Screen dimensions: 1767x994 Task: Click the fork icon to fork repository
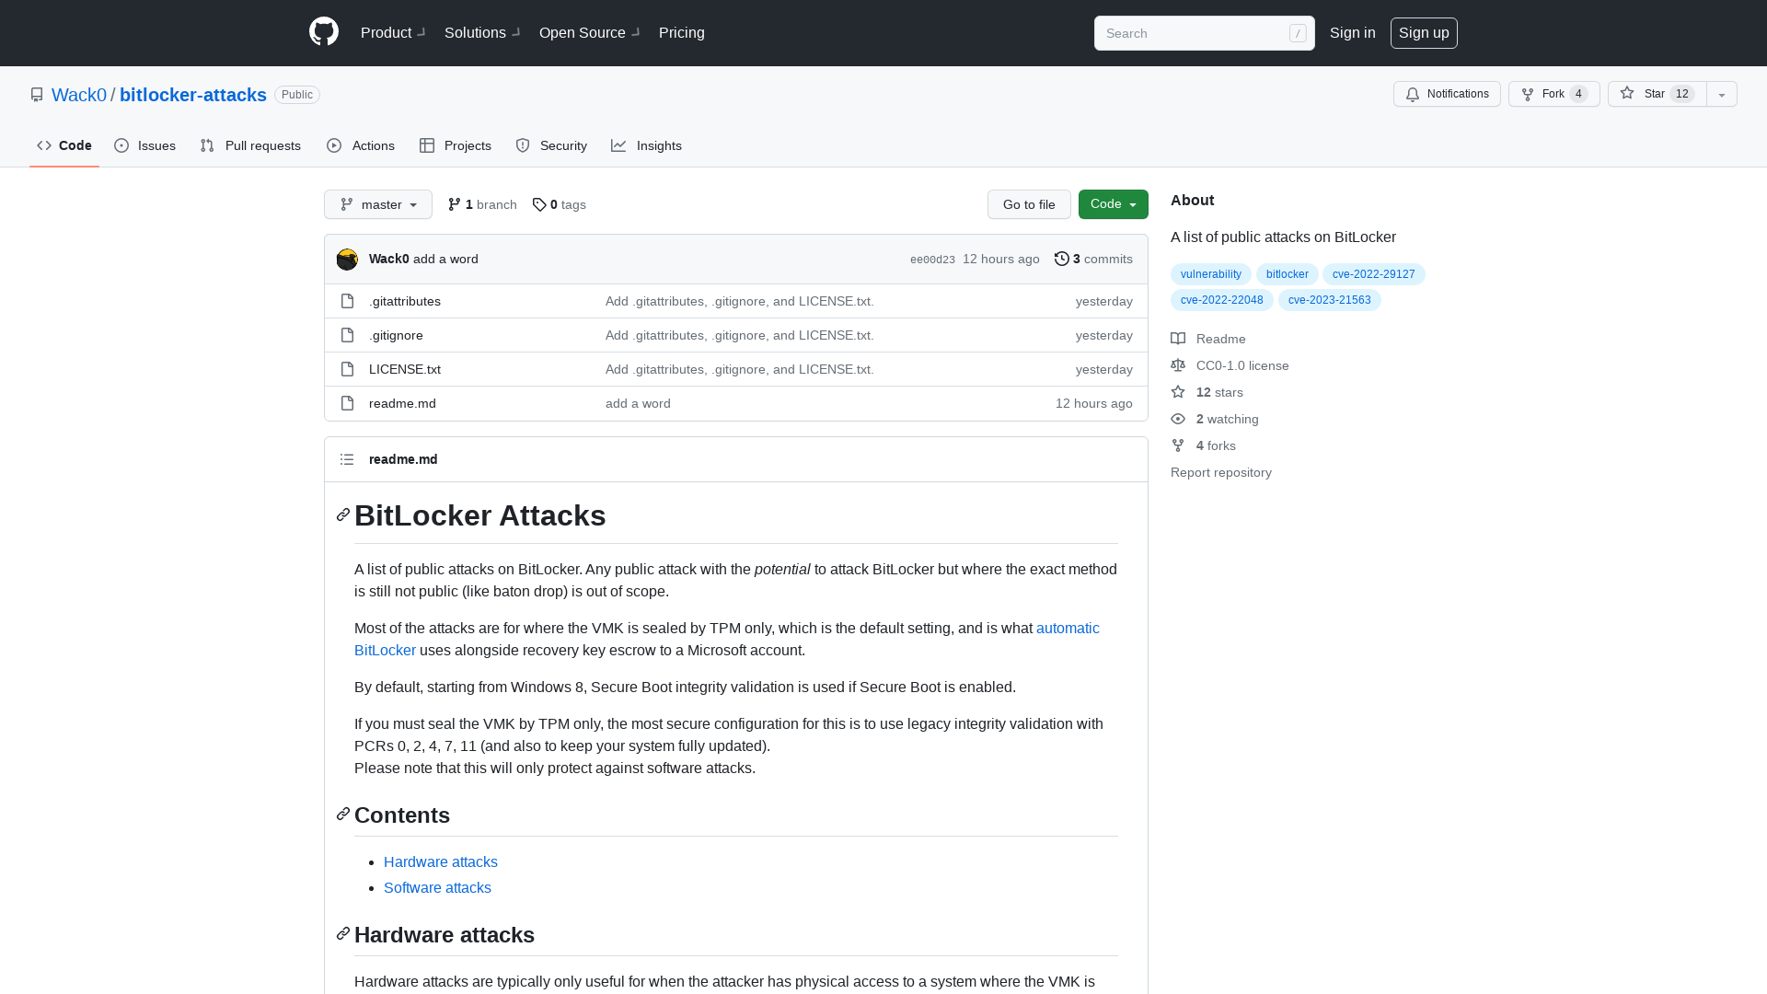(x=1528, y=94)
